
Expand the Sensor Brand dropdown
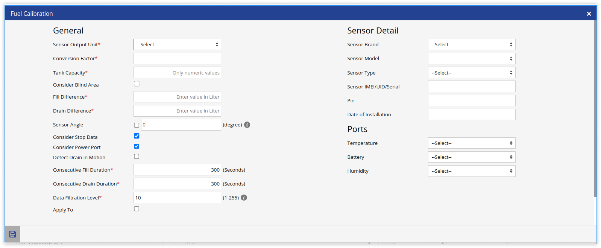click(x=471, y=44)
